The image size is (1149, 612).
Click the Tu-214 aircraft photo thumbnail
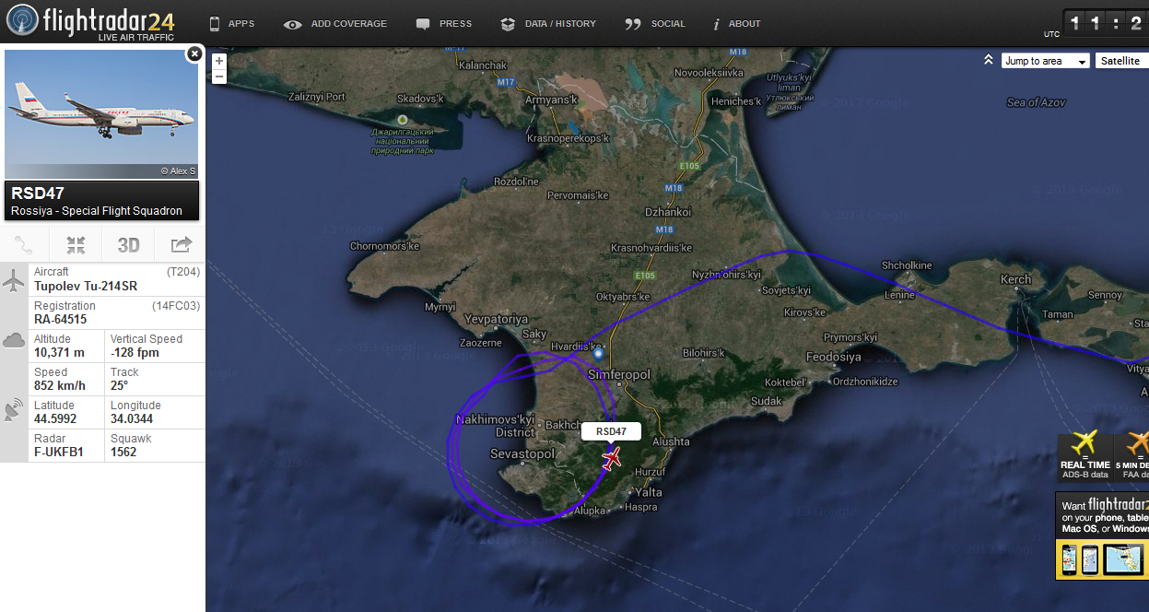(101, 113)
